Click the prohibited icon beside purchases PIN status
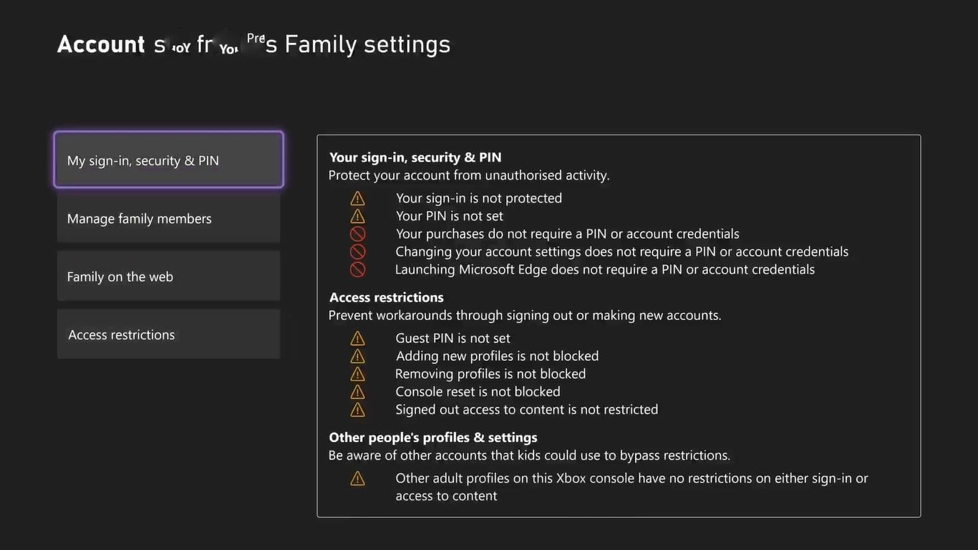 [x=357, y=234]
